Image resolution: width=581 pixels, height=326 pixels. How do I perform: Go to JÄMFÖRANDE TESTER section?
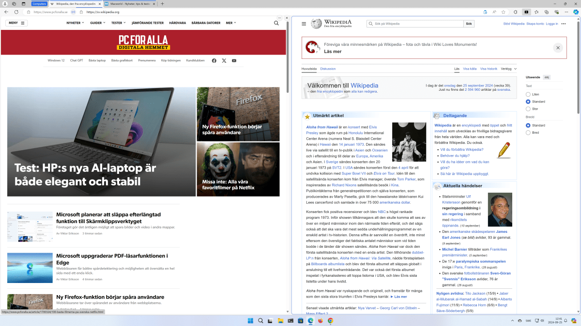[x=148, y=23]
